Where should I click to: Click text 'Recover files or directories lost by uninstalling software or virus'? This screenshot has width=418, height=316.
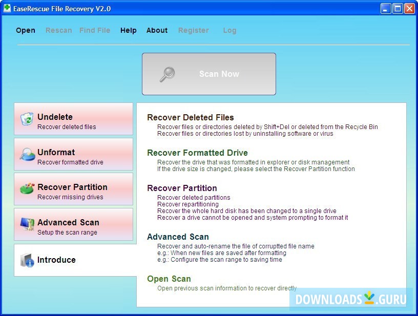coord(245,134)
